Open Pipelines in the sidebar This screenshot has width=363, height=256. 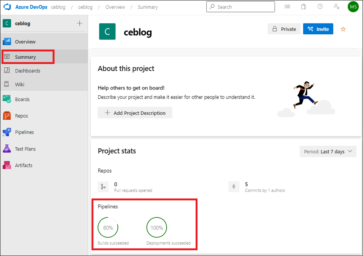44,132
